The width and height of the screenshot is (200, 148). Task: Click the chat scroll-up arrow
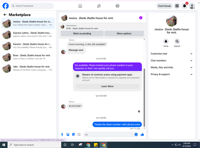click(x=144, y=40)
